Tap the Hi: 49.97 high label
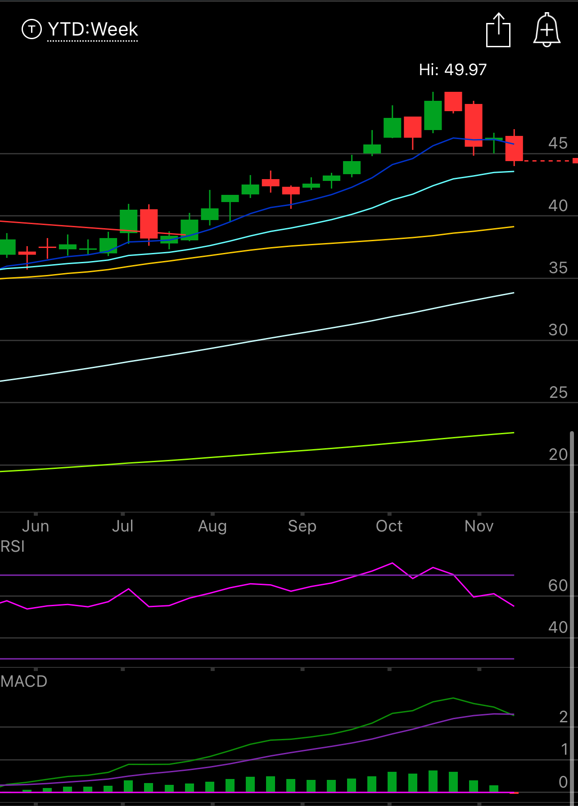This screenshot has height=806, width=578. (453, 70)
